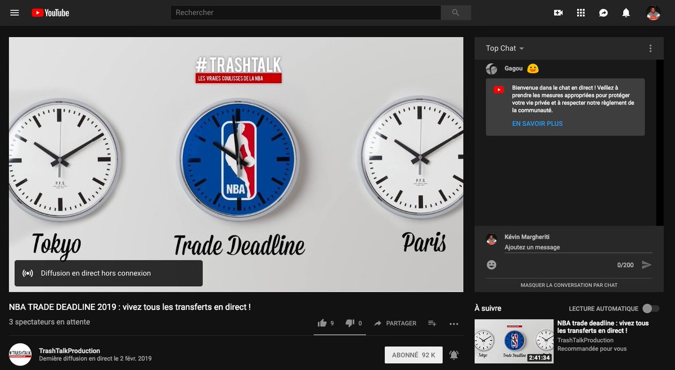This screenshot has height=370, width=675.
Task: Click the magnifier search button
Action: (456, 12)
